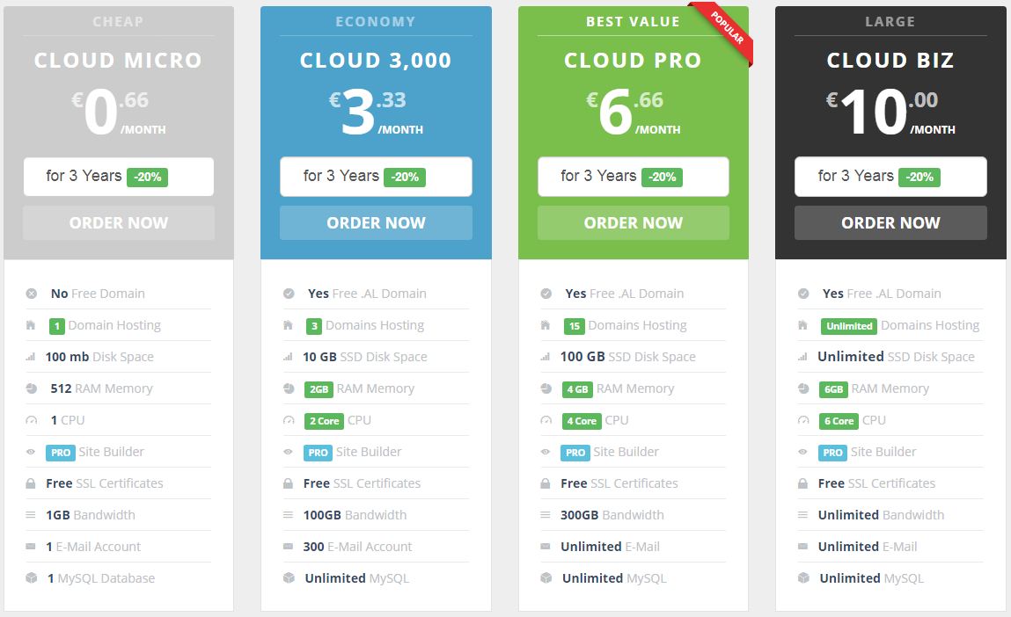Open billing period dropdown in Cloud 3,000
The image size is (1011, 617).
[x=376, y=177]
